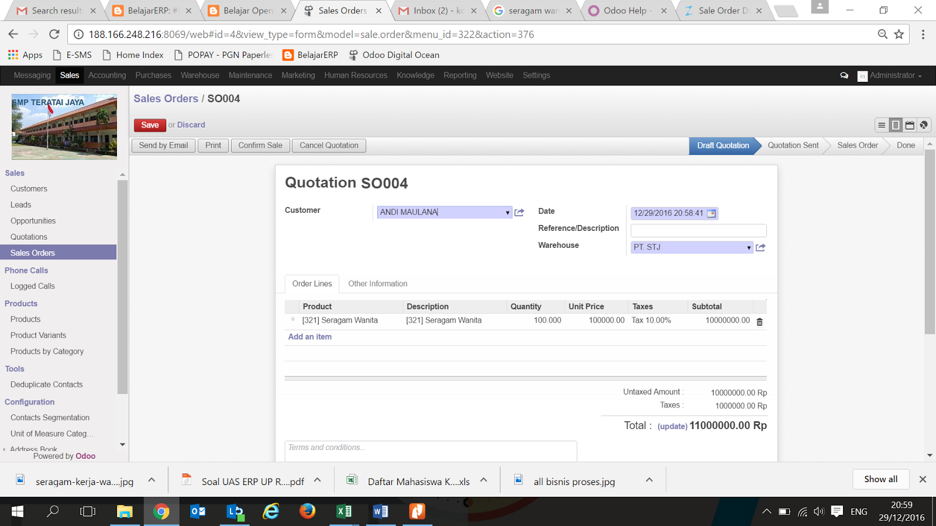
Task: Click the Quotation Sent status stage
Action: tap(793, 146)
